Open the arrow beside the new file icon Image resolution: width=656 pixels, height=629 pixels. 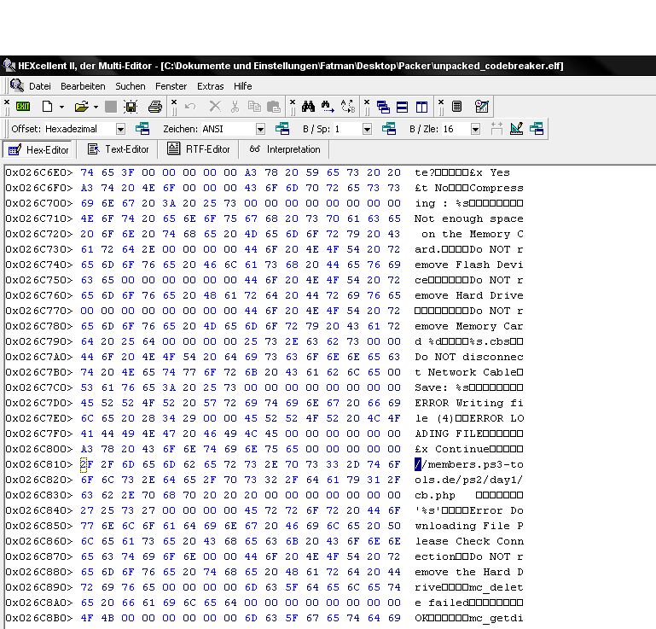[62, 108]
